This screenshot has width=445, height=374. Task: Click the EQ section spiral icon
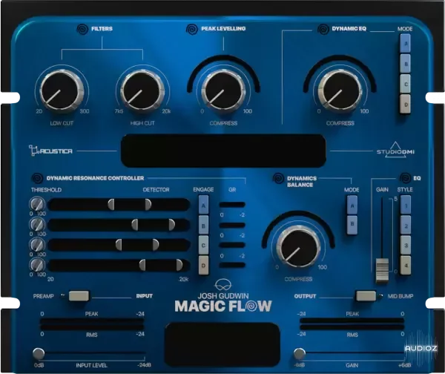(405, 178)
